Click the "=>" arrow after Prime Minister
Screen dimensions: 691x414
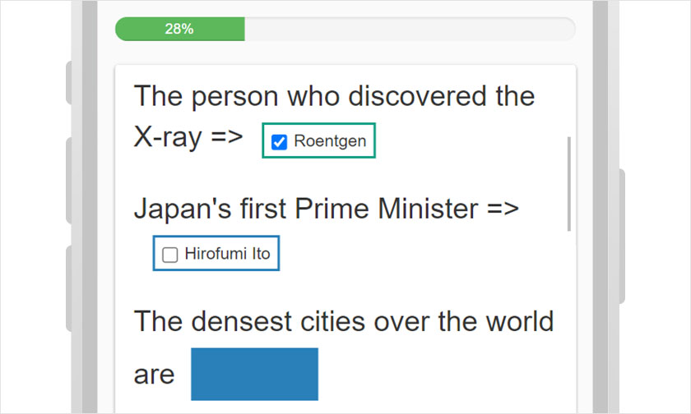(x=502, y=209)
